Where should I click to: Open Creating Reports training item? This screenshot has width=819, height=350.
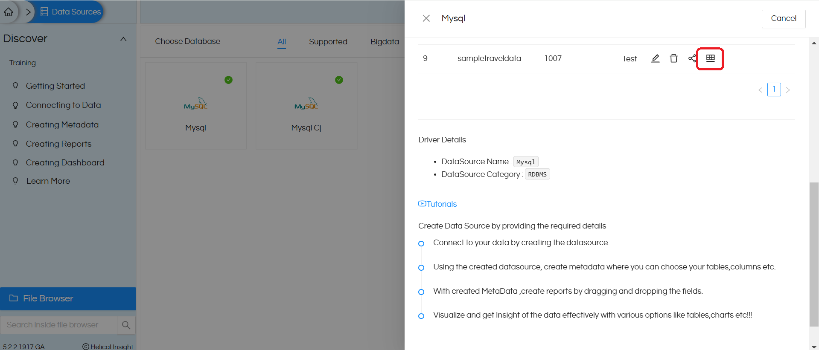(58, 144)
